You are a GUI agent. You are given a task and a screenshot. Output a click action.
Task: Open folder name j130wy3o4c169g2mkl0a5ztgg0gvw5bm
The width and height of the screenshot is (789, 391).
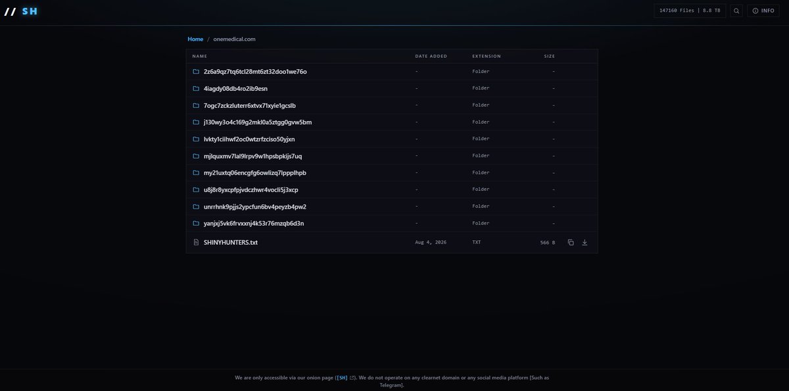(258, 122)
